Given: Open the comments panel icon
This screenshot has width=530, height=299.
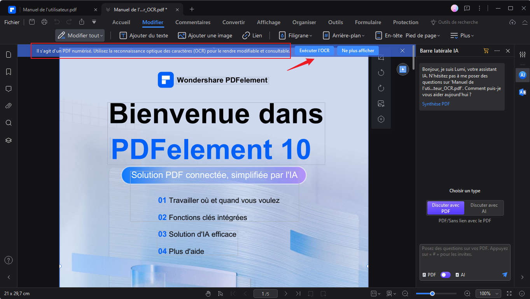Looking at the screenshot, I should (9, 89).
